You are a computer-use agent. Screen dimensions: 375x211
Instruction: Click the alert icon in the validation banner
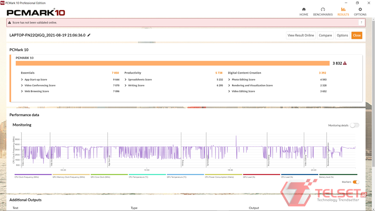9,23
